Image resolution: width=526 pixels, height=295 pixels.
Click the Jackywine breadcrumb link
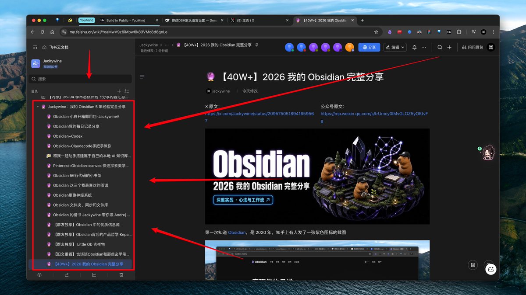tap(149, 45)
